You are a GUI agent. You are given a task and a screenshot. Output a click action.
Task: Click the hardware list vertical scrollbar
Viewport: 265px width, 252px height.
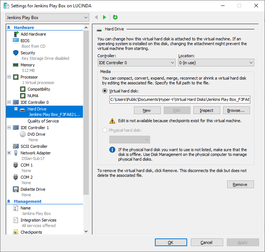tap(86, 113)
